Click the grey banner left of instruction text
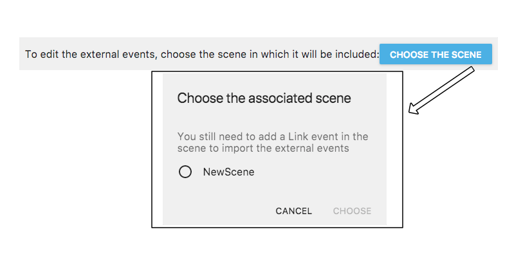523x254 pixels. click(x=22, y=53)
